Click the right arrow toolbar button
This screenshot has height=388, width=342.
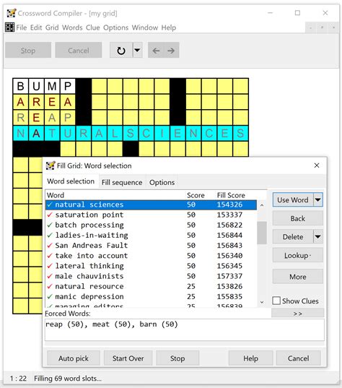[x=171, y=51]
